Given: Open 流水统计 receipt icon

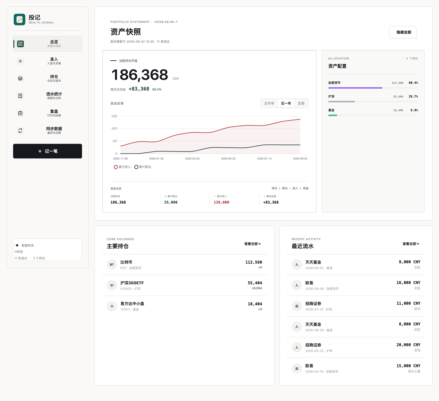Looking at the screenshot, I should click(x=20, y=96).
